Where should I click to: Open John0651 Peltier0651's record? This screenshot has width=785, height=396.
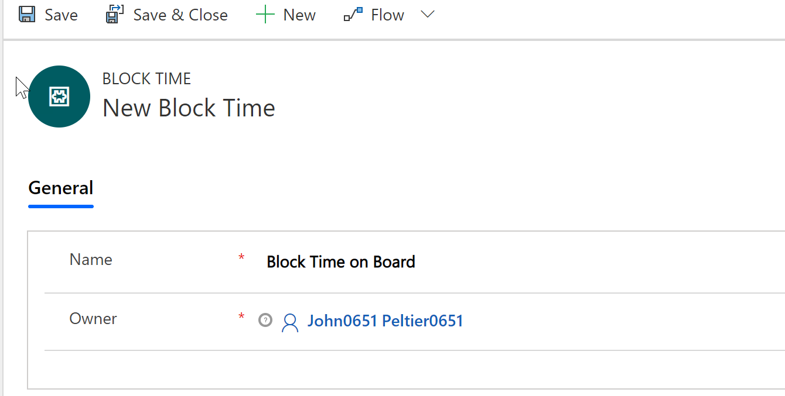pos(385,320)
